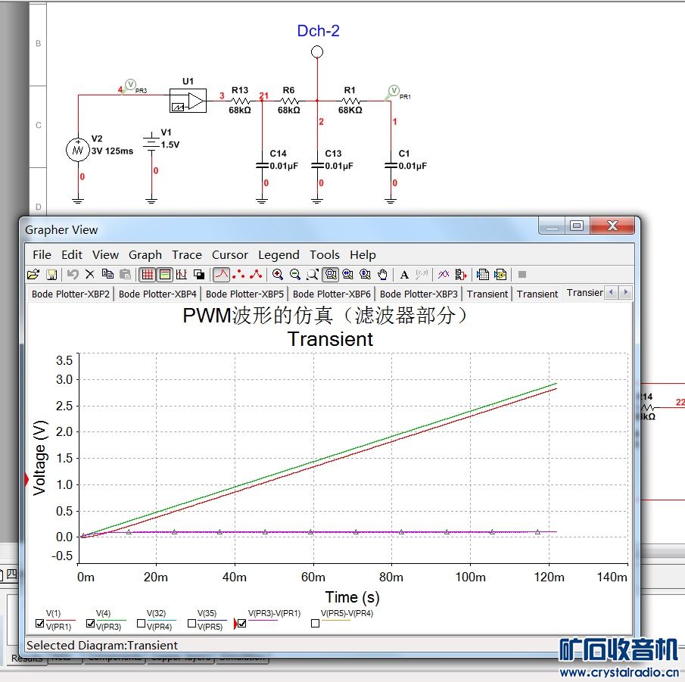This screenshot has height=682, width=685.
Task: Switch to Bode Plotter-XBP2 tab
Action: (70, 294)
